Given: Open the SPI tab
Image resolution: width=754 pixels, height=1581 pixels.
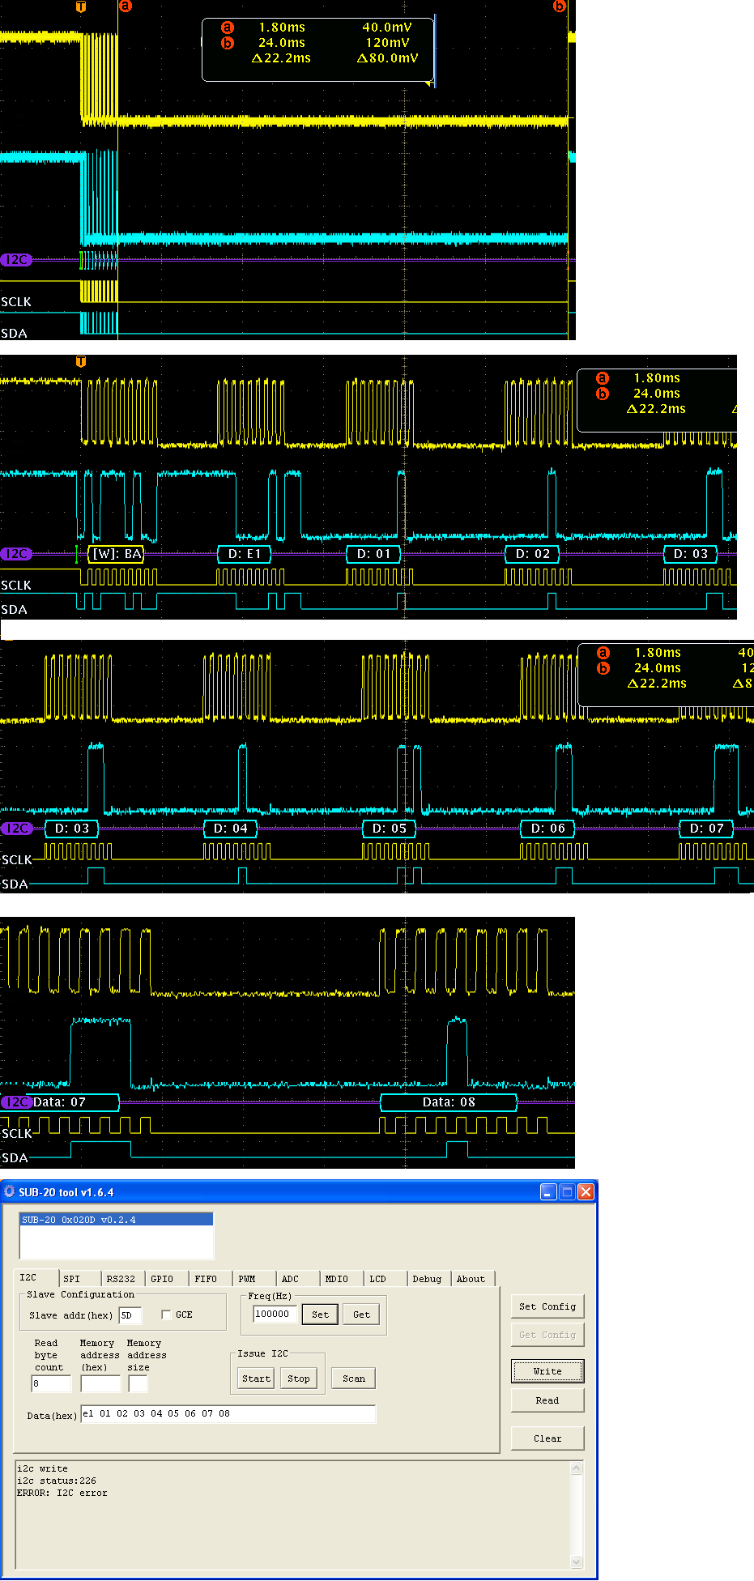Looking at the screenshot, I should [x=79, y=1279].
